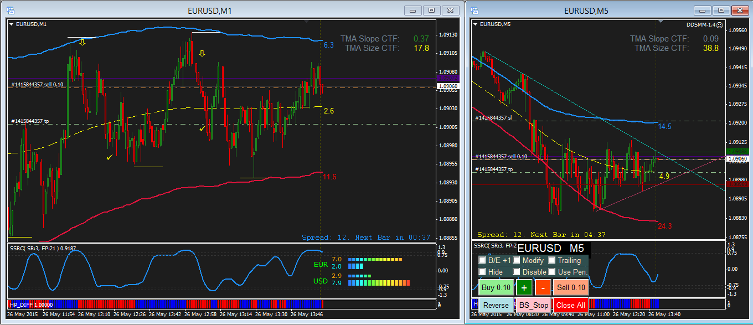This screenshot has height=325, width=753.
Task: Click the EURUSD,M5 window chart icon
Action: coord(476,10)
